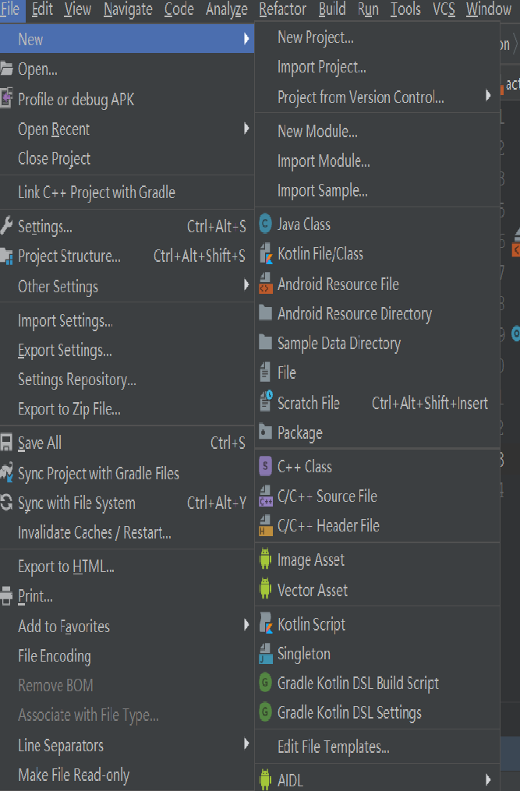Click the Save All disk icon
520x791 pixels.
tap(6, 443)
